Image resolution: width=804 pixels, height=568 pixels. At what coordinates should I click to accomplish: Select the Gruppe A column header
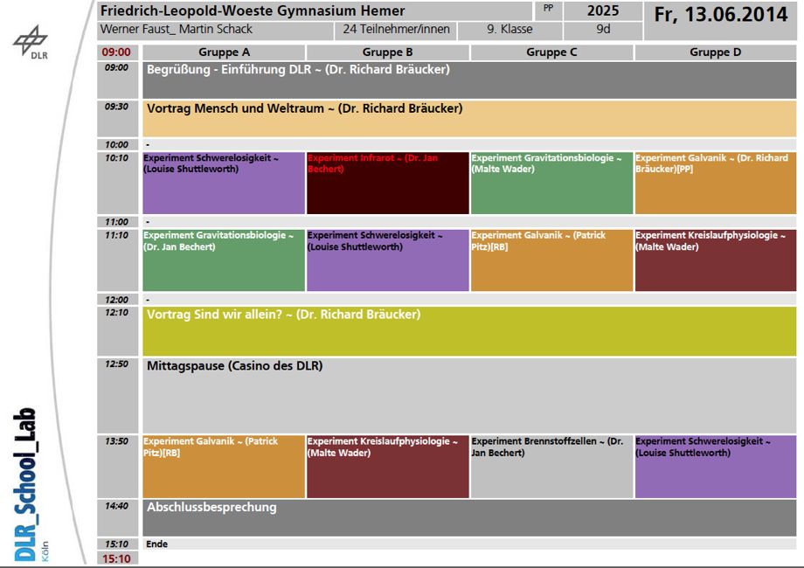click(224, 52)
